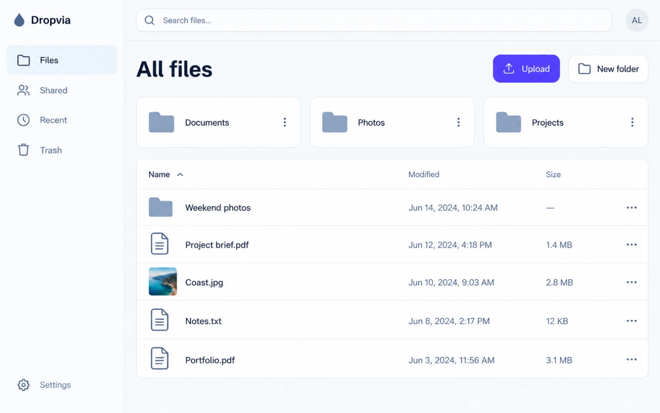Viewport: 660px width, 413px height.
Task: Click the Weekend photos folder icon
Action: coord(160,207)
